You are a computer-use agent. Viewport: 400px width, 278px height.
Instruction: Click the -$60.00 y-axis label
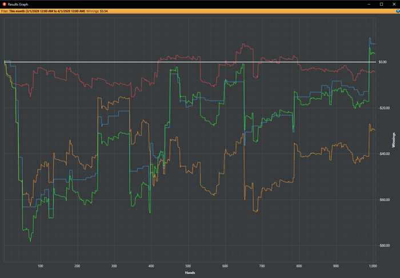[384, 200]
